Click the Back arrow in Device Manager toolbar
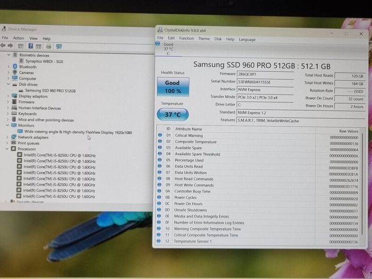Viewport: 372px width, 279px height. pos(3,45)
